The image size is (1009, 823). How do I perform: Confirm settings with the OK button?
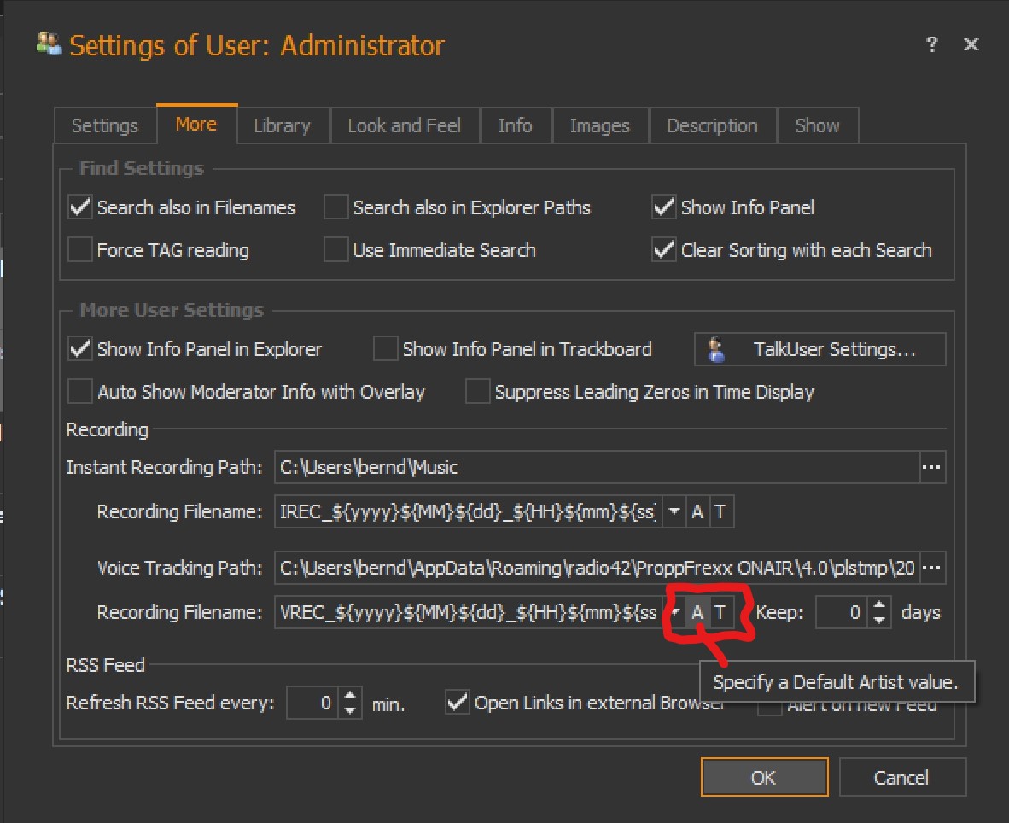coord(763,777)
